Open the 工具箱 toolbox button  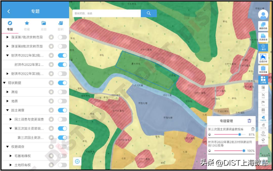pyautogui.click(x=263, y=80)
